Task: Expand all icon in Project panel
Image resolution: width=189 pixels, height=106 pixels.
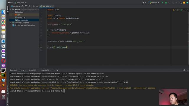Action: (x=26, y=6)
